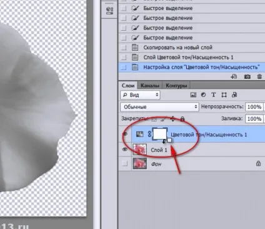Delete current history state with trash icon
This screenshot has height=229, width=265.
[x=259, y=76]
